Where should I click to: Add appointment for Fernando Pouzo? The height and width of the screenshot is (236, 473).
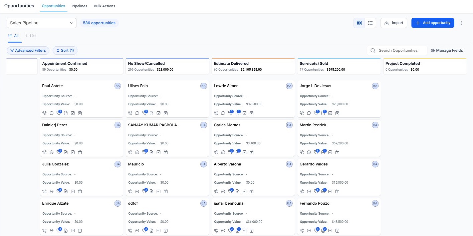point(337,231)
